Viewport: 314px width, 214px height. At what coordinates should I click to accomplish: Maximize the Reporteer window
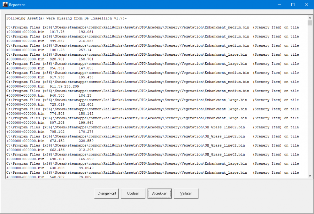[x=293, y=5]
